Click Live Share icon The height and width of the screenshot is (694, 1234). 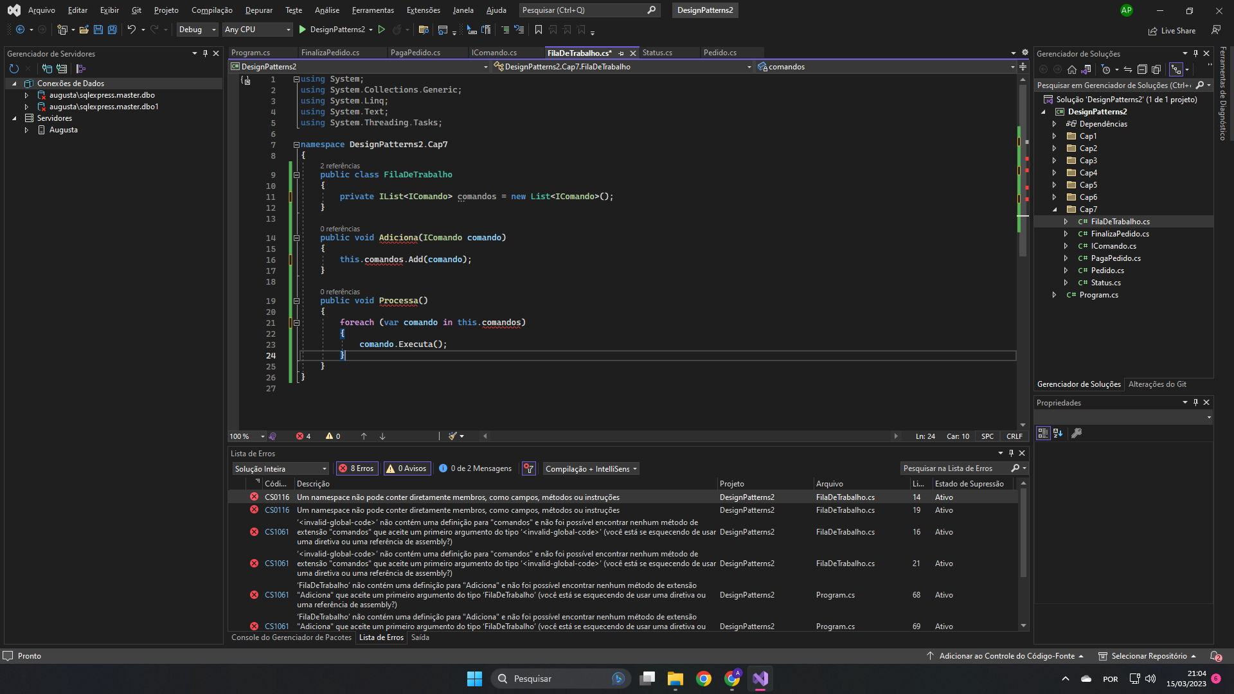pyautogui.click(x=1172, y=31)
